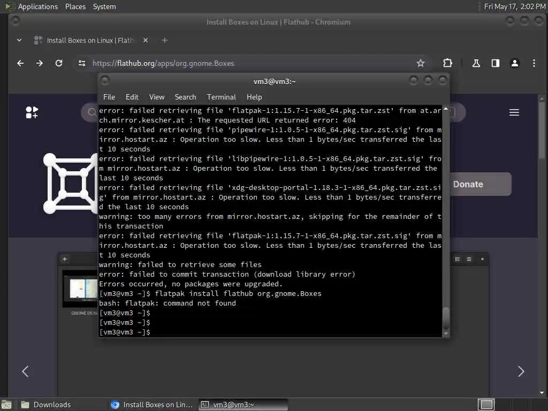The image size is (548, 411).
Task: Open the Flathub home logo
Action: [x=32, y=112]
